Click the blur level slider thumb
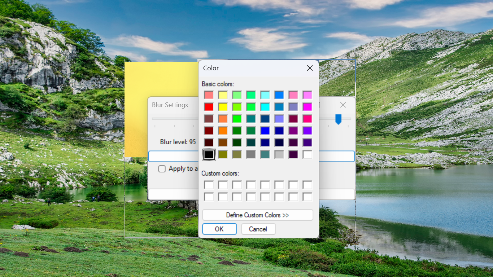493x277 pixels. [338, 119]
